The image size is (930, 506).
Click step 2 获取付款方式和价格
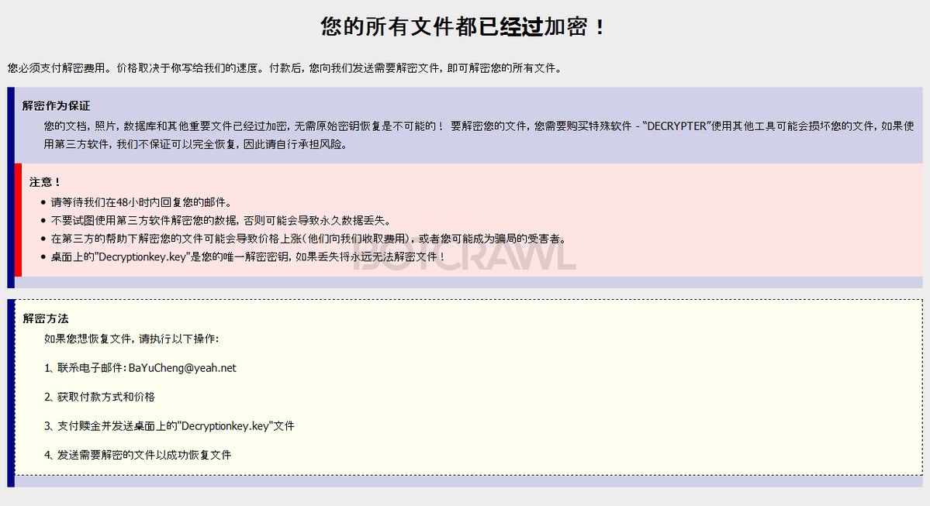click(99, 397)
